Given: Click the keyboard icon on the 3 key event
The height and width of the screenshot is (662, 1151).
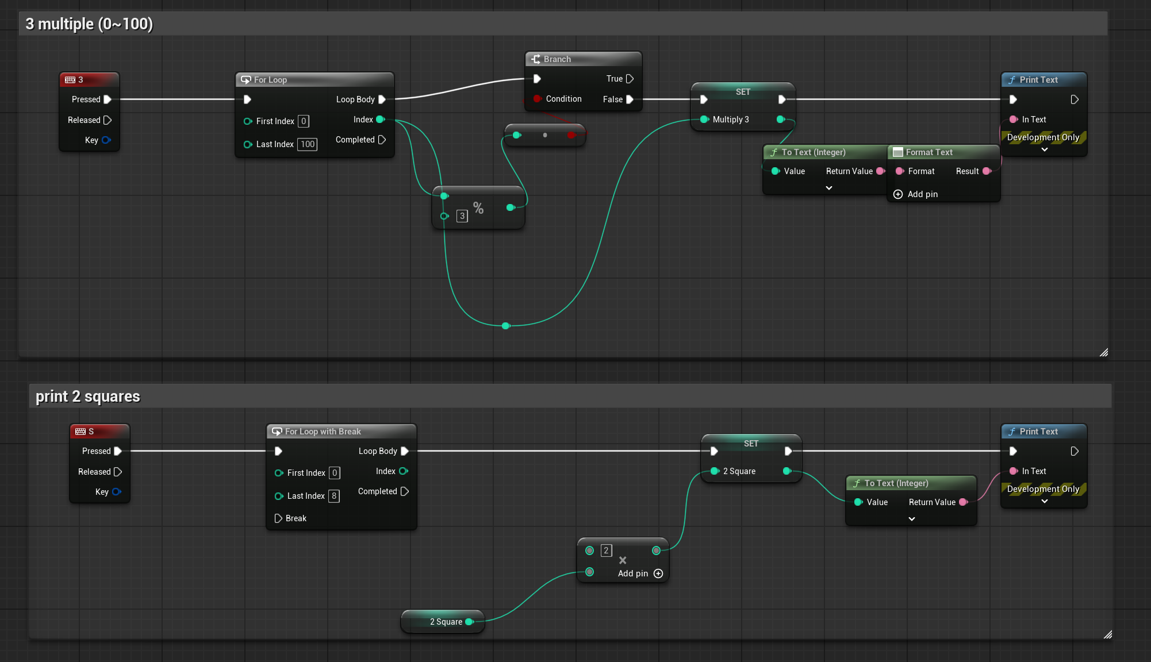Looking at the screenshot, I should click(70, 80).
